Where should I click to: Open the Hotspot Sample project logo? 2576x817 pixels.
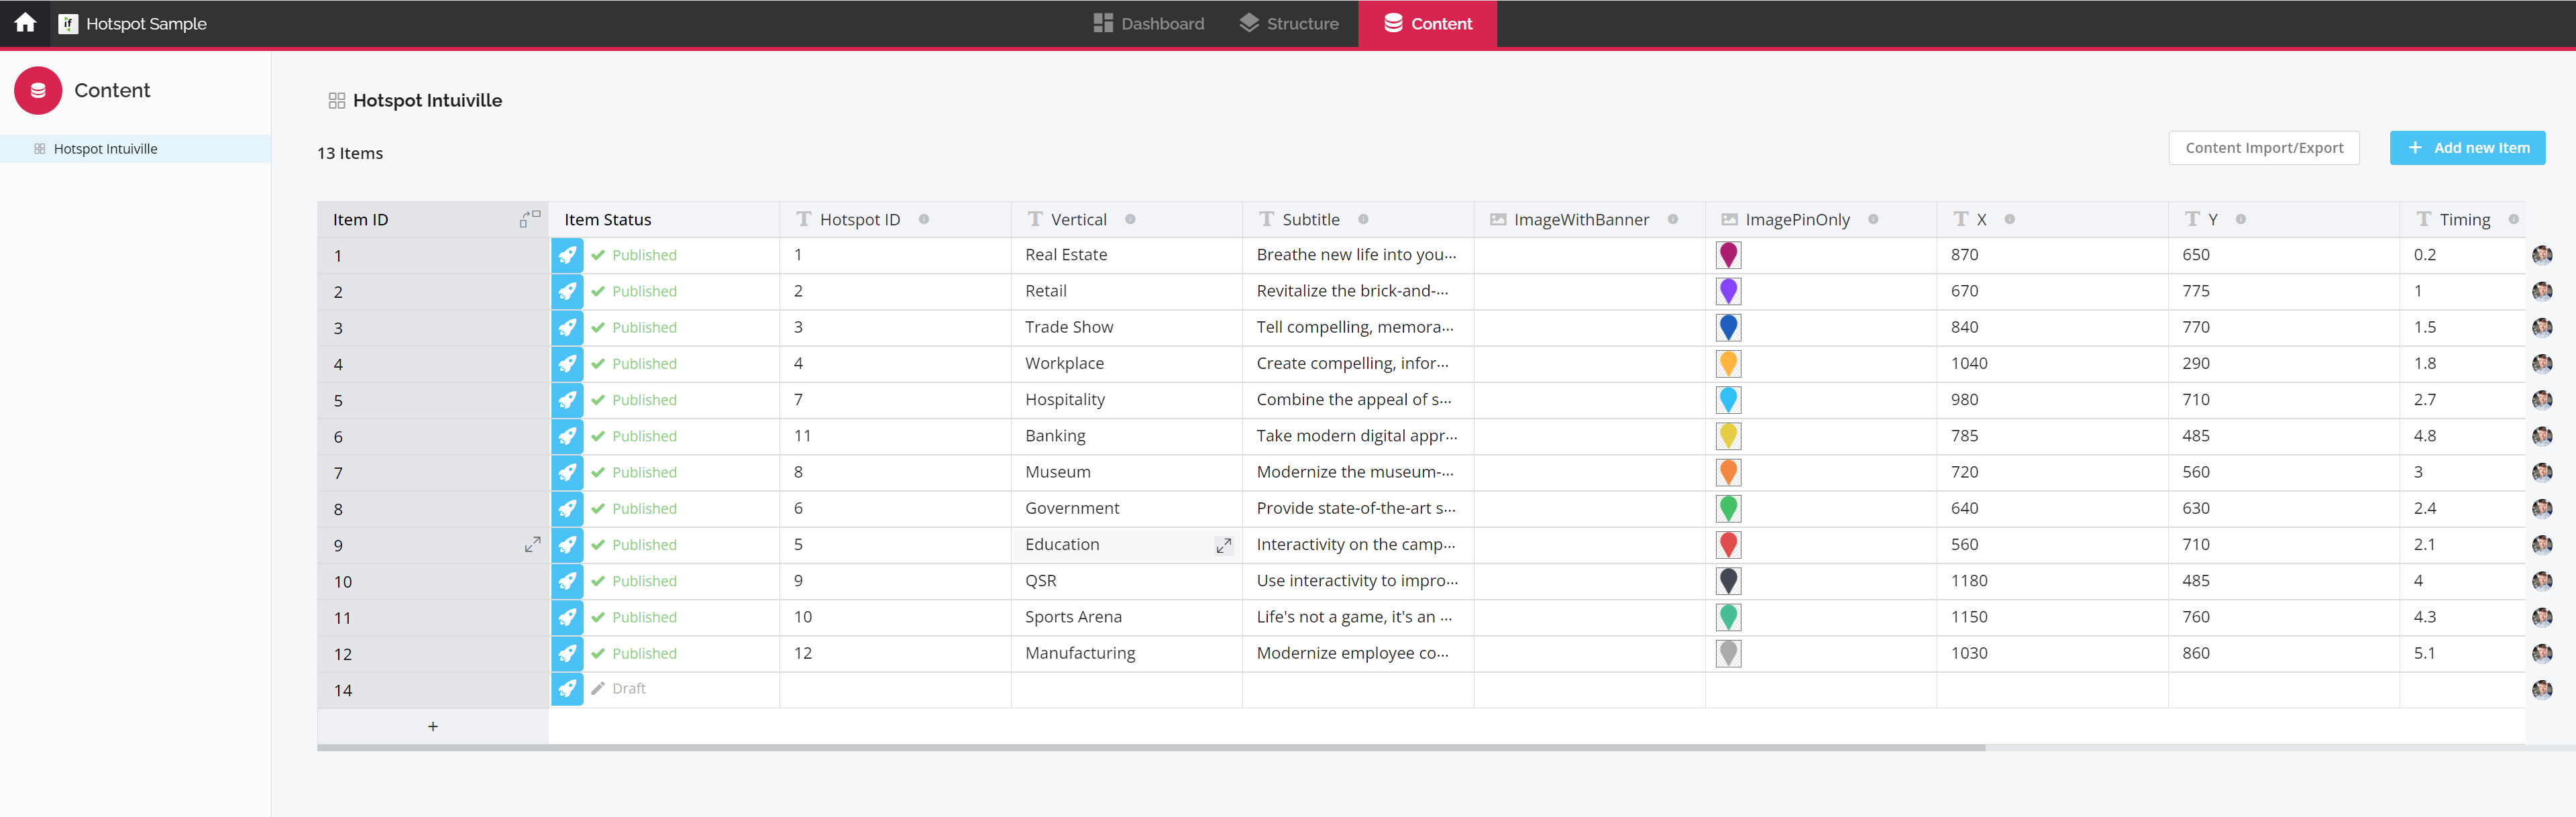click(68, 23)
